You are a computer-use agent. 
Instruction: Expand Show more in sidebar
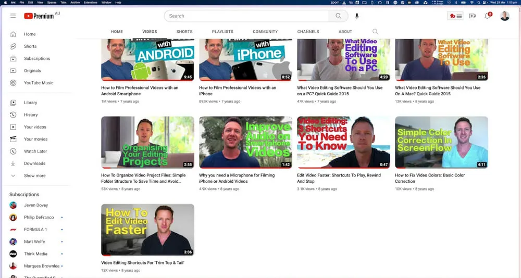coord(34,176)
